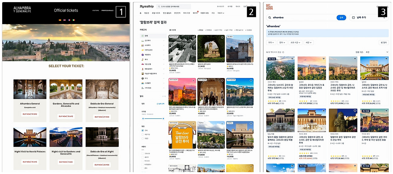Open the 더보기 dropdown in myrealtrip nav

[221, 13]
